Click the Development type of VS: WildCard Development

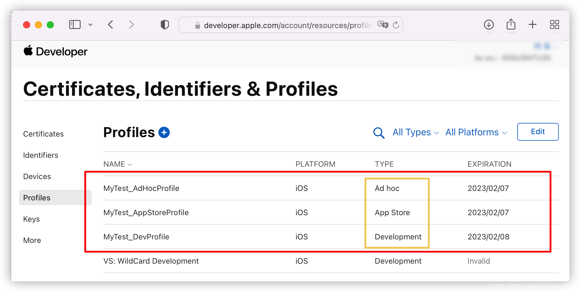pyautogui.click(x=398, y=261)
